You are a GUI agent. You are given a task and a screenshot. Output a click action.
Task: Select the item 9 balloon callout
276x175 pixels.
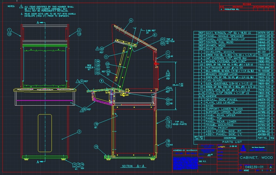(x=101, y=80)
